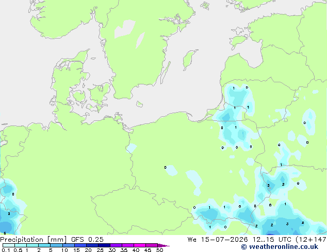Click the over-50 arrow tip of legend
Screen dimensions: 327x252
click(x=163, y=245)
